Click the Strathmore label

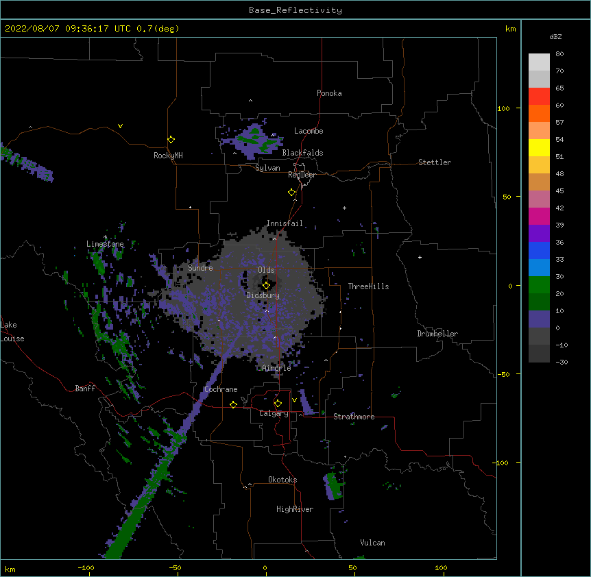click(x=354, y=417)
